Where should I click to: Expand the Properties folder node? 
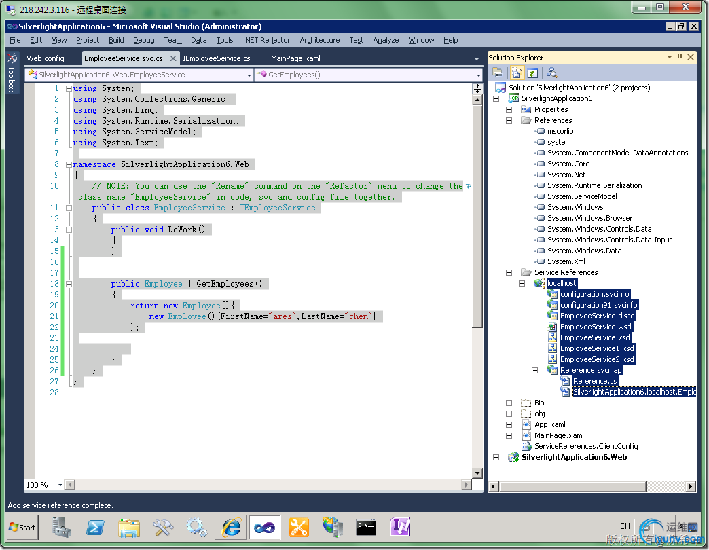coord(509,109)
